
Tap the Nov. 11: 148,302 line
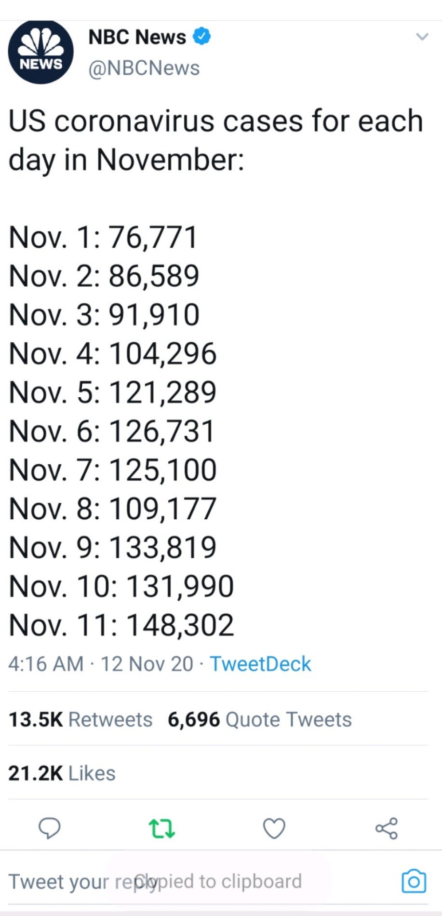(121, 625)
